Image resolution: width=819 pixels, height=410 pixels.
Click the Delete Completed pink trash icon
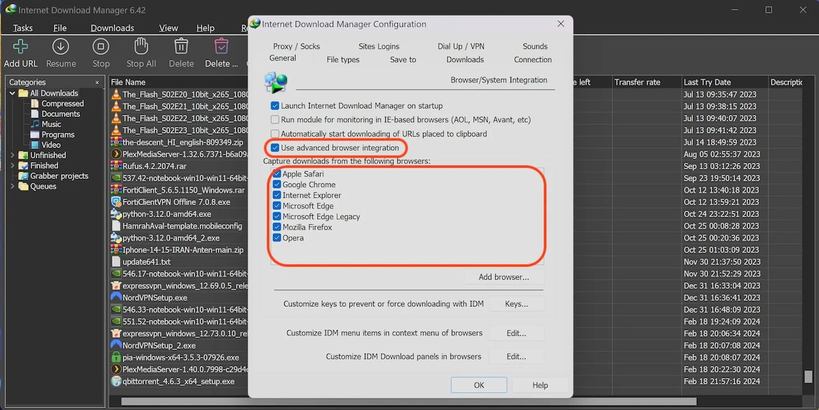221,47
